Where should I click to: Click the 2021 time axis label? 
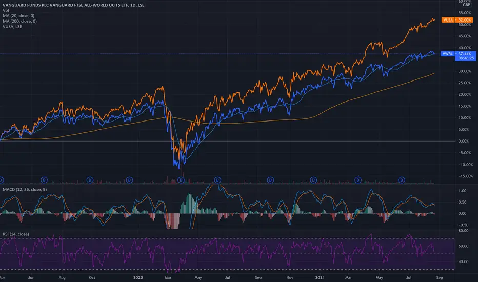point(320,278)
